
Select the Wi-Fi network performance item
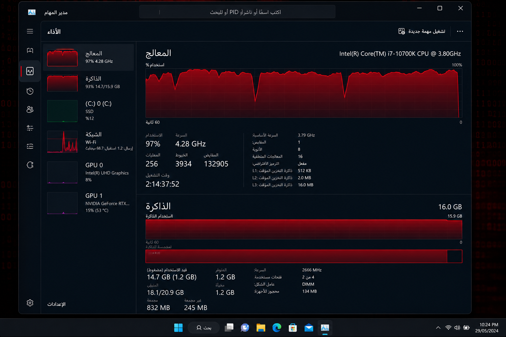pos(89,142)
